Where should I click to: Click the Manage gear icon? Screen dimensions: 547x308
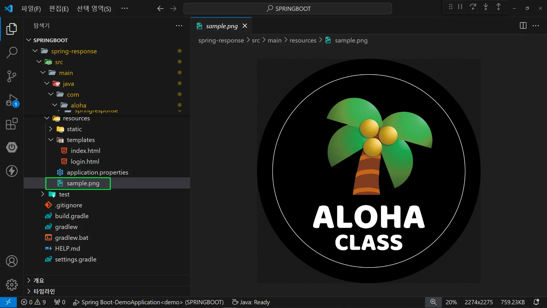12,285
